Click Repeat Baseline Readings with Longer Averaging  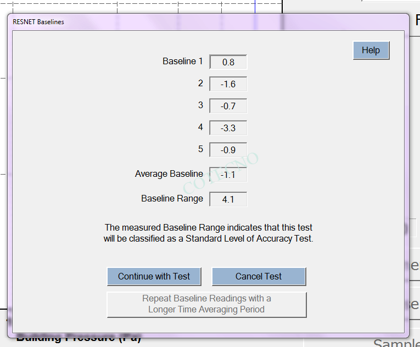206,304
